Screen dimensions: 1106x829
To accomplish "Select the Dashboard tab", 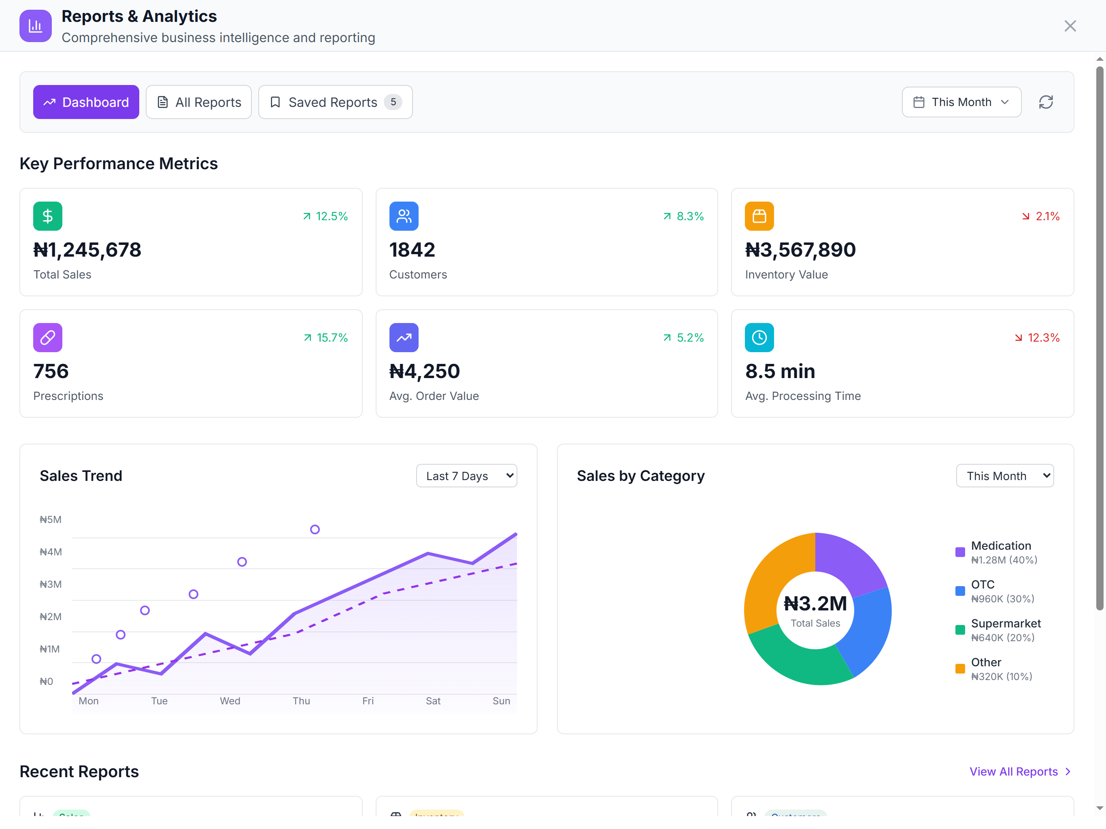I will point(86,102).
